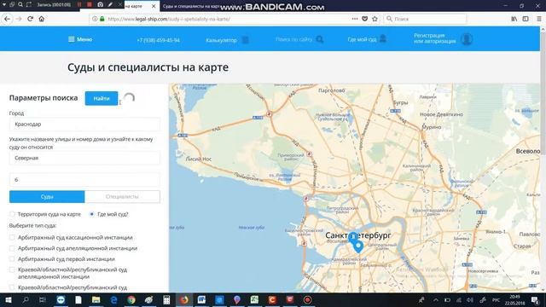
Task: Click Регистрация или авторизация link
Action: point(434,38)
